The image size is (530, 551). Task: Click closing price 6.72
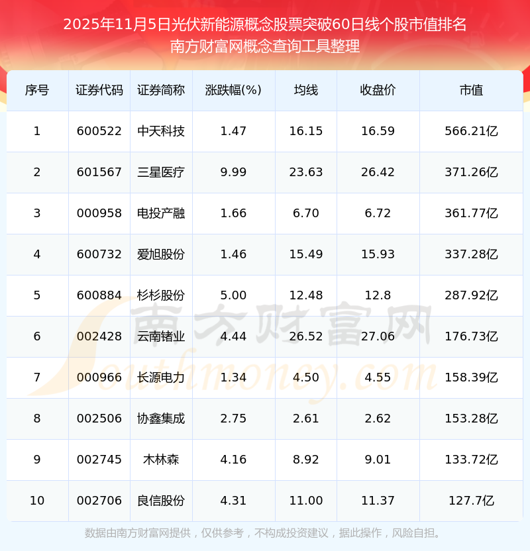378,213
